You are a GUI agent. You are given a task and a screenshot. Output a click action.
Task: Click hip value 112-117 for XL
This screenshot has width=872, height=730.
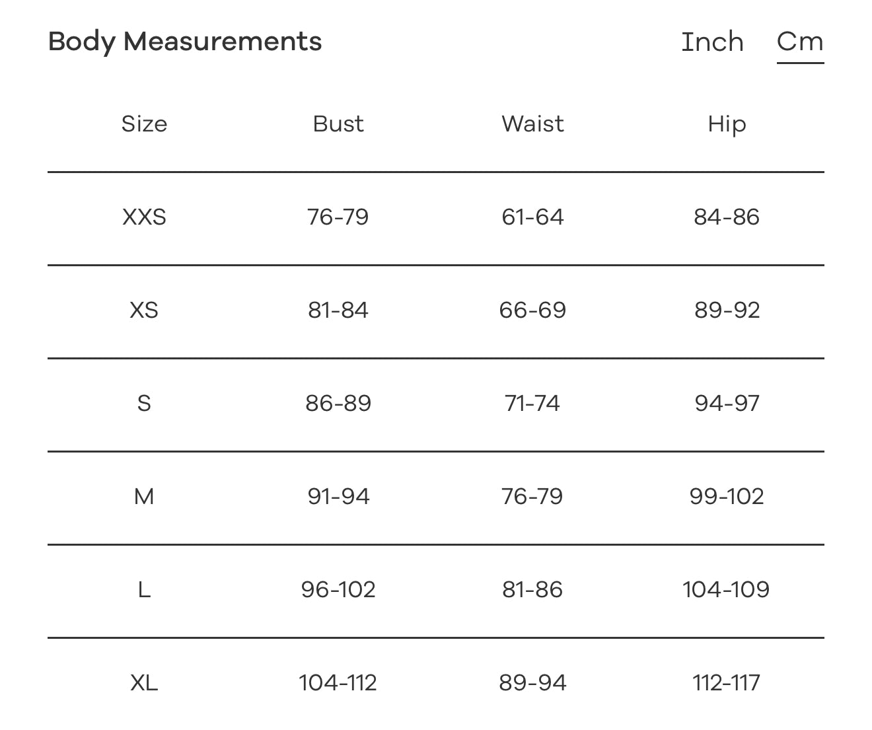tap(727, 682)
